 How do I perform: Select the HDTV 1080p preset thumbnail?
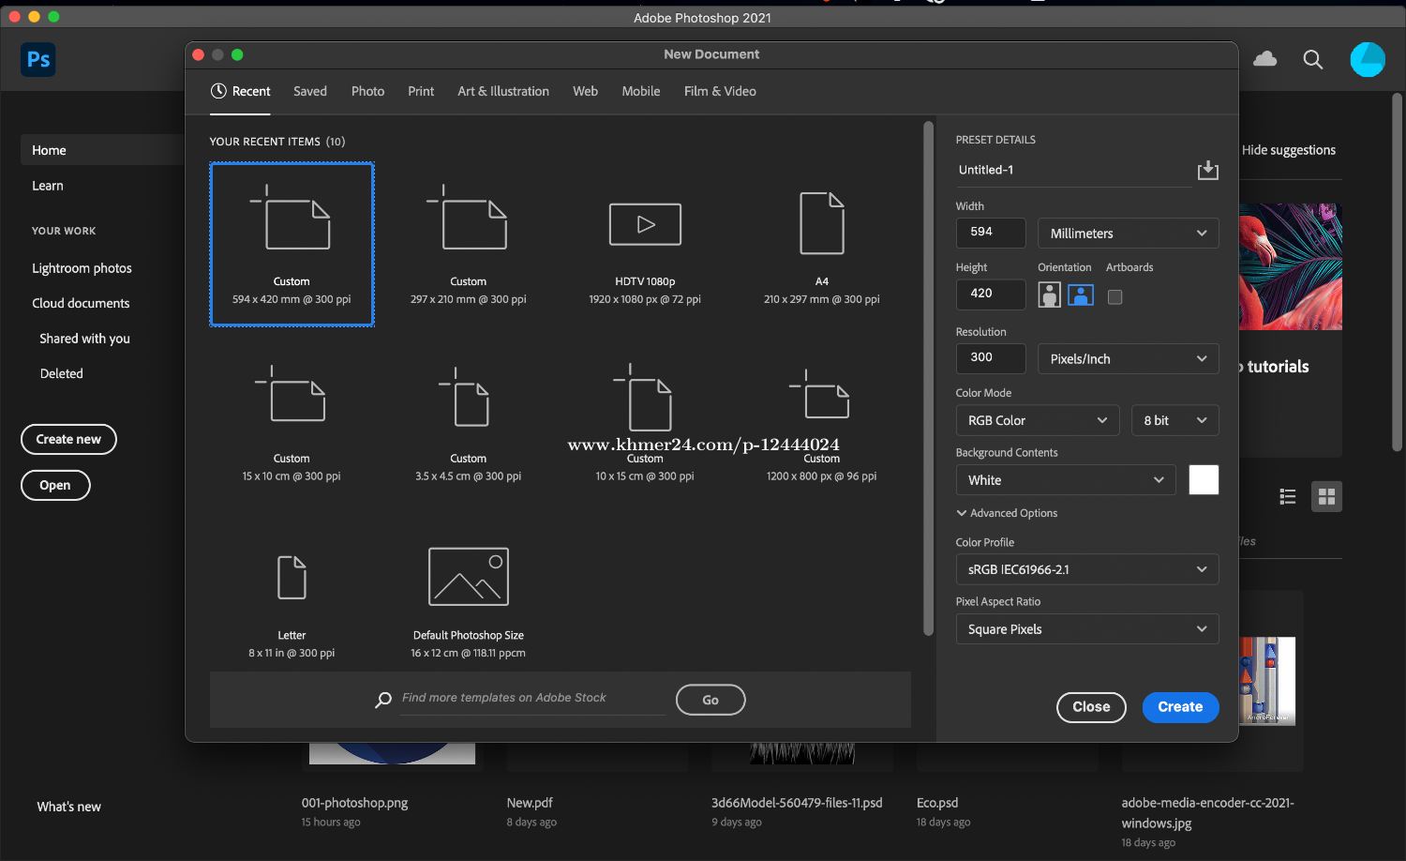pos(645,224)
